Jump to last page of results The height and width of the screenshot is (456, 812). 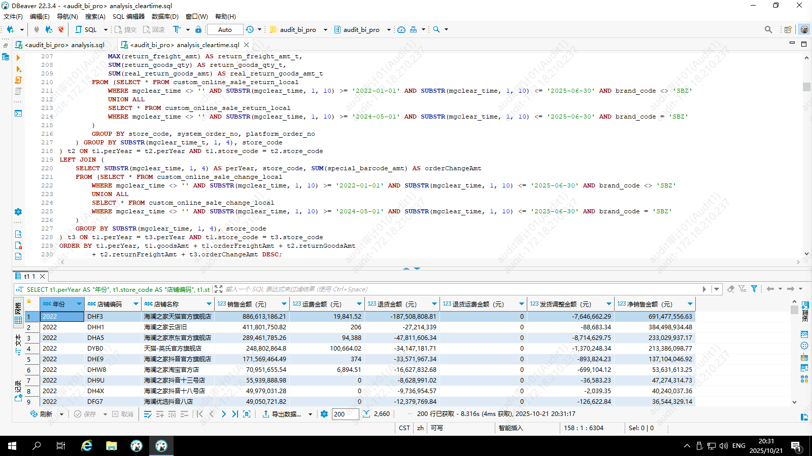pos(235,414)
